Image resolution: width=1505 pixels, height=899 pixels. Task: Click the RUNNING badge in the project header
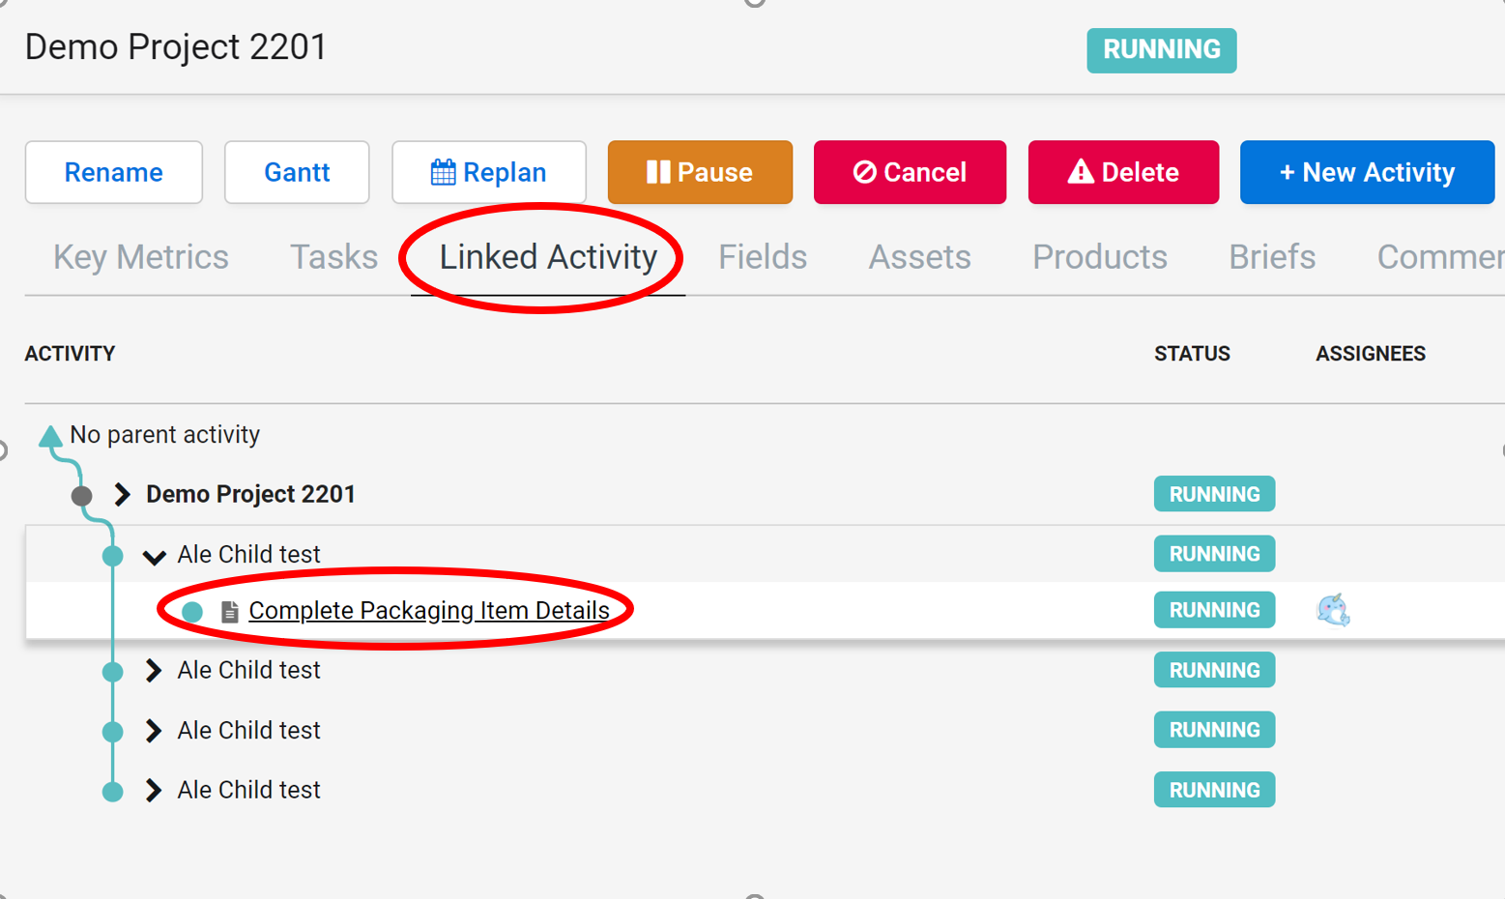(x=1161, y=50)
